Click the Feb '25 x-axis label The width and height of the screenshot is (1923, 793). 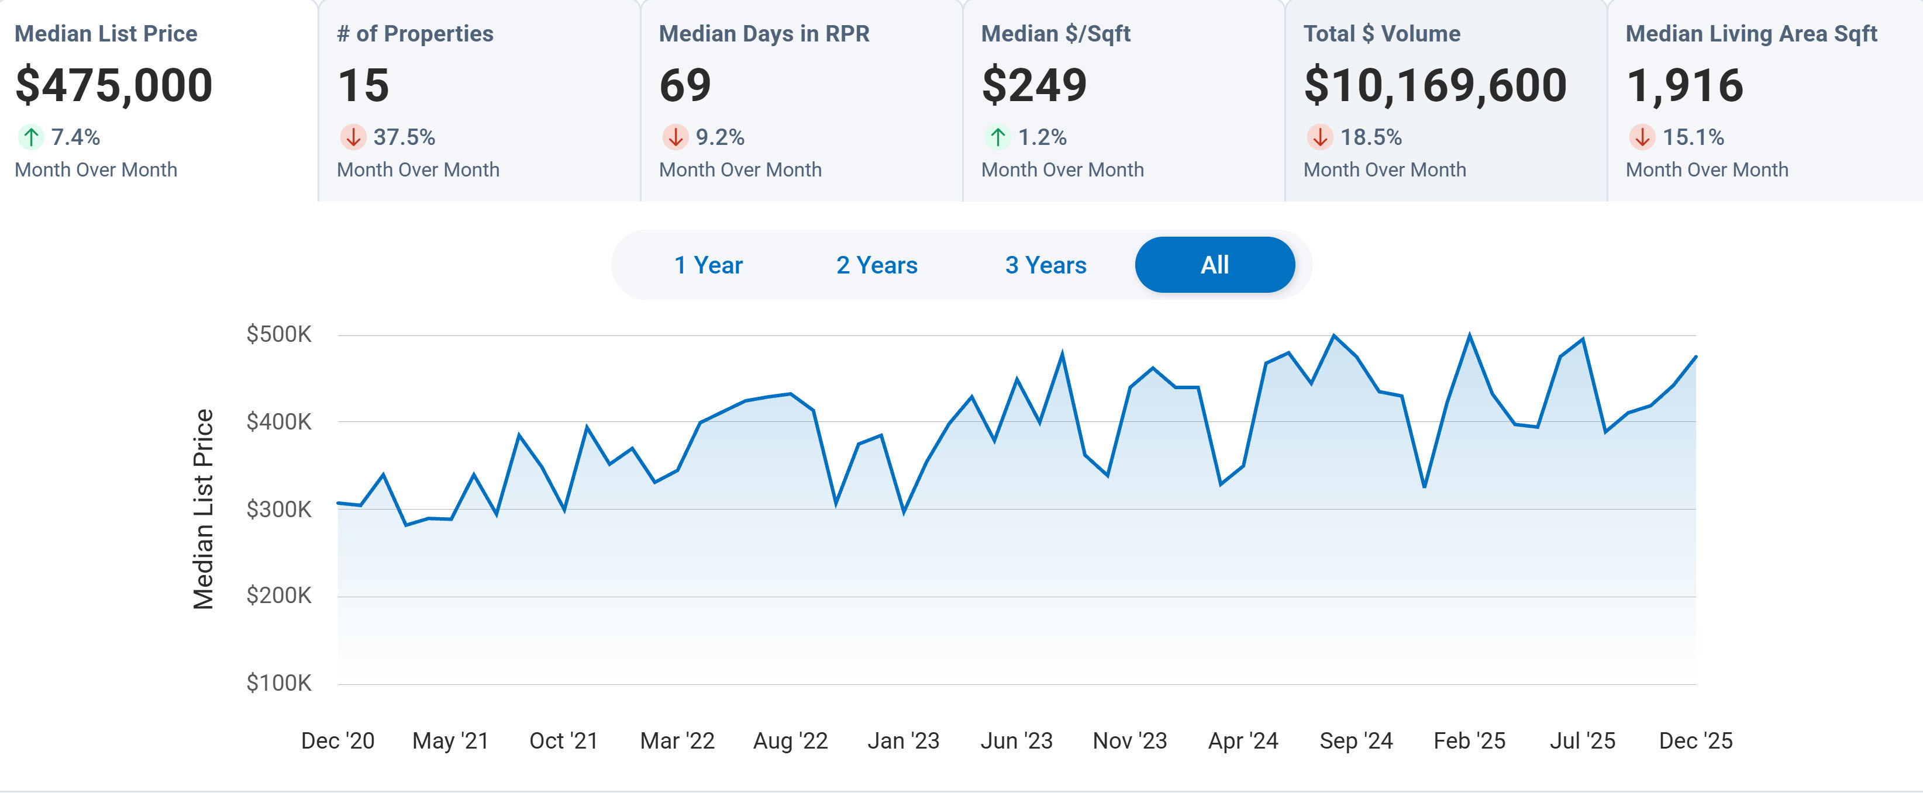click(x=1469, y=740)
